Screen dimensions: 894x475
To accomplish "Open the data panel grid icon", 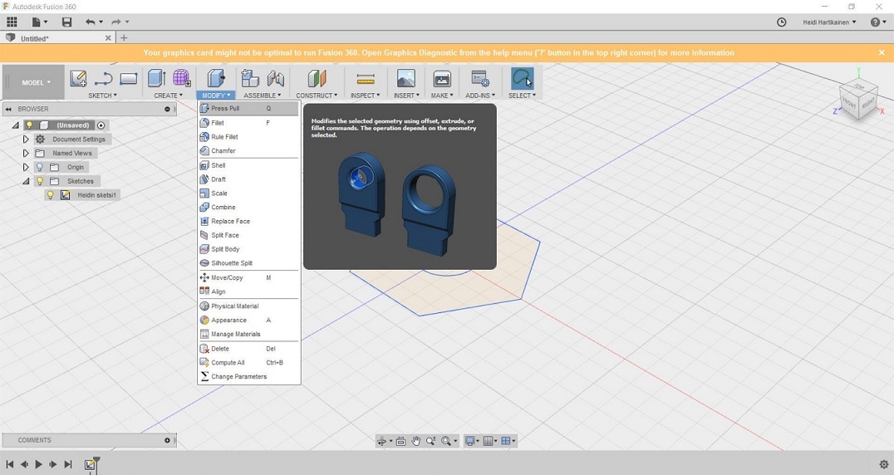I will (x=12, y=22).
